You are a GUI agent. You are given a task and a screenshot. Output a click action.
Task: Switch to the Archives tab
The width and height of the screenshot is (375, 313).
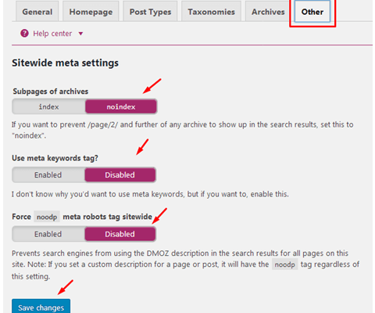pos(268,12)
